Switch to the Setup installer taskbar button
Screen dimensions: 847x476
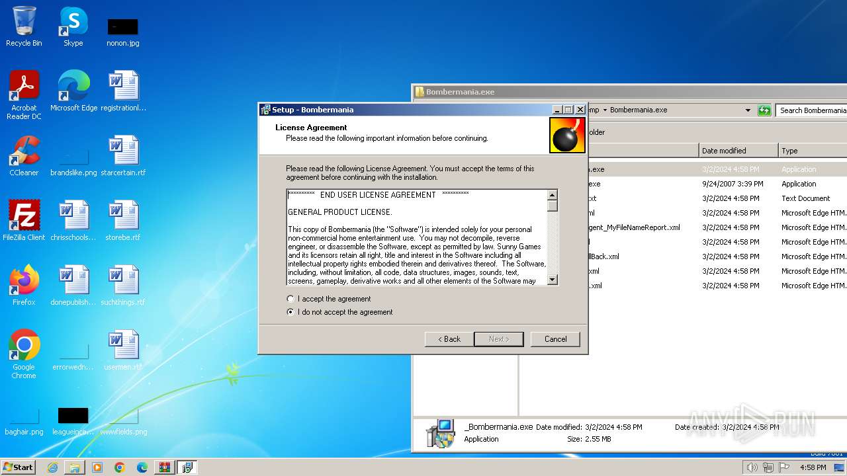tap(187, 467)
